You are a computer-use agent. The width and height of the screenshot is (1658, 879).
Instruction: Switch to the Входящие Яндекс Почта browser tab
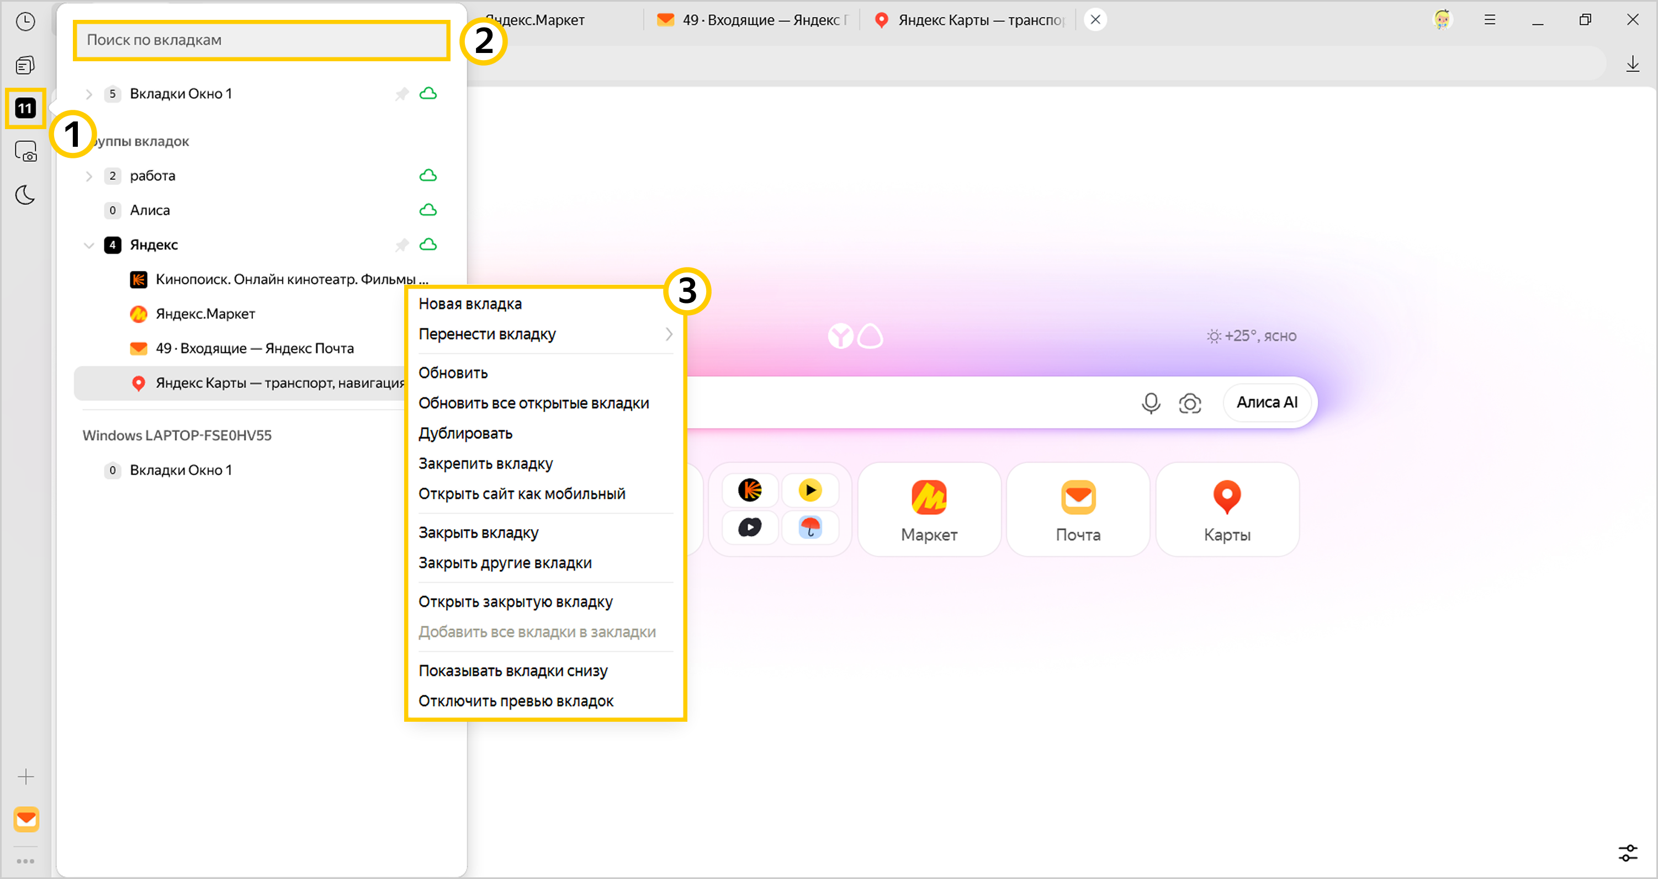752,20
